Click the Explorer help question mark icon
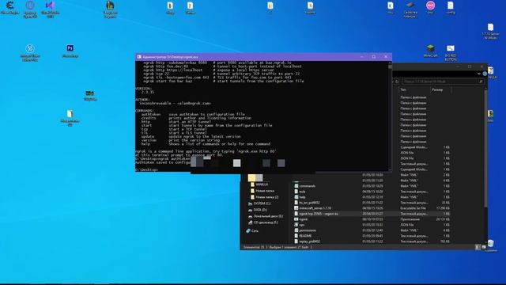 (x=485, y=74)
